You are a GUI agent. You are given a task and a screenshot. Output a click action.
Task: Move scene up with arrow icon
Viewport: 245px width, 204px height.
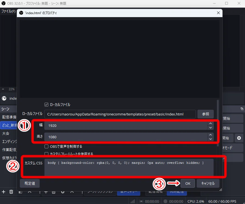pyautogui.click(x=30, y=192)
